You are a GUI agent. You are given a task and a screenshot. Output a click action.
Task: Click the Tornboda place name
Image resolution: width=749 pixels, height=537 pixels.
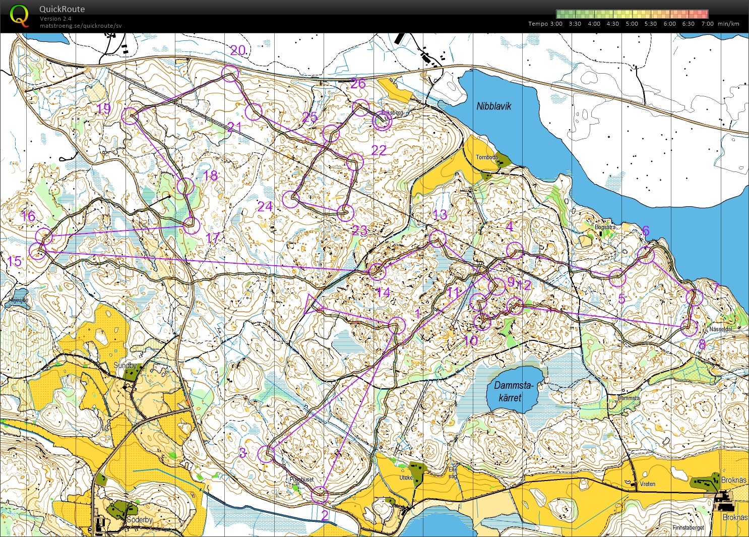[487, 157]
